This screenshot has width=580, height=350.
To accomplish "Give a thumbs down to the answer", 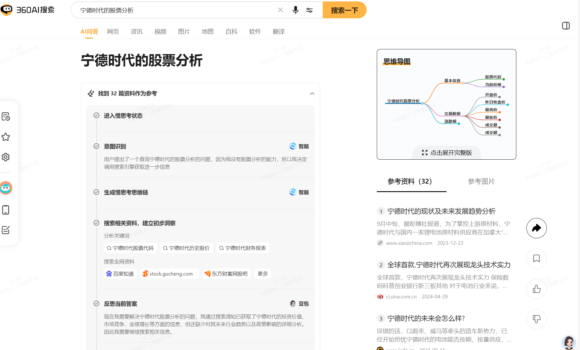I will tap(536, 320).
